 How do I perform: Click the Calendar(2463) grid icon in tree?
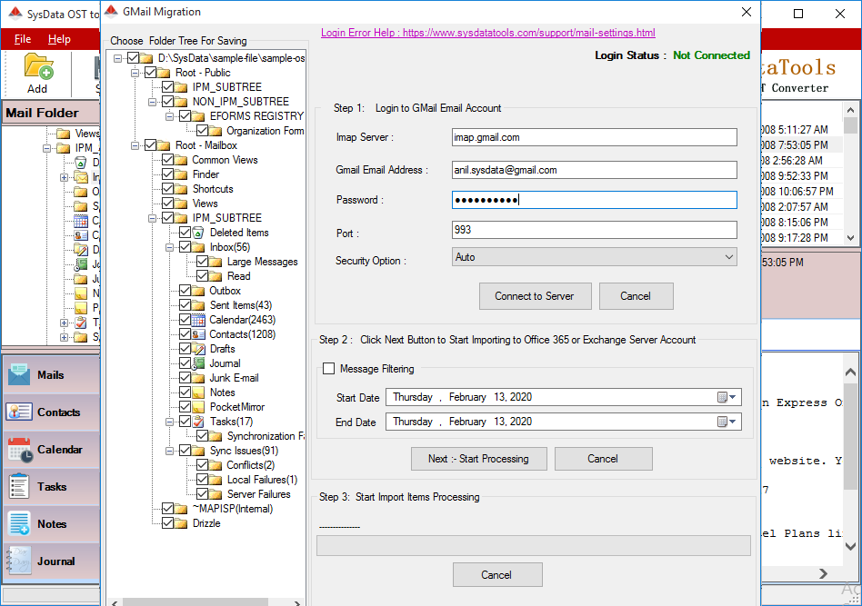click(198, 320)
